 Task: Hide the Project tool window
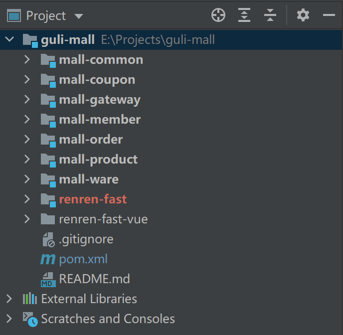pyautogui.click(x=329, y=15)
